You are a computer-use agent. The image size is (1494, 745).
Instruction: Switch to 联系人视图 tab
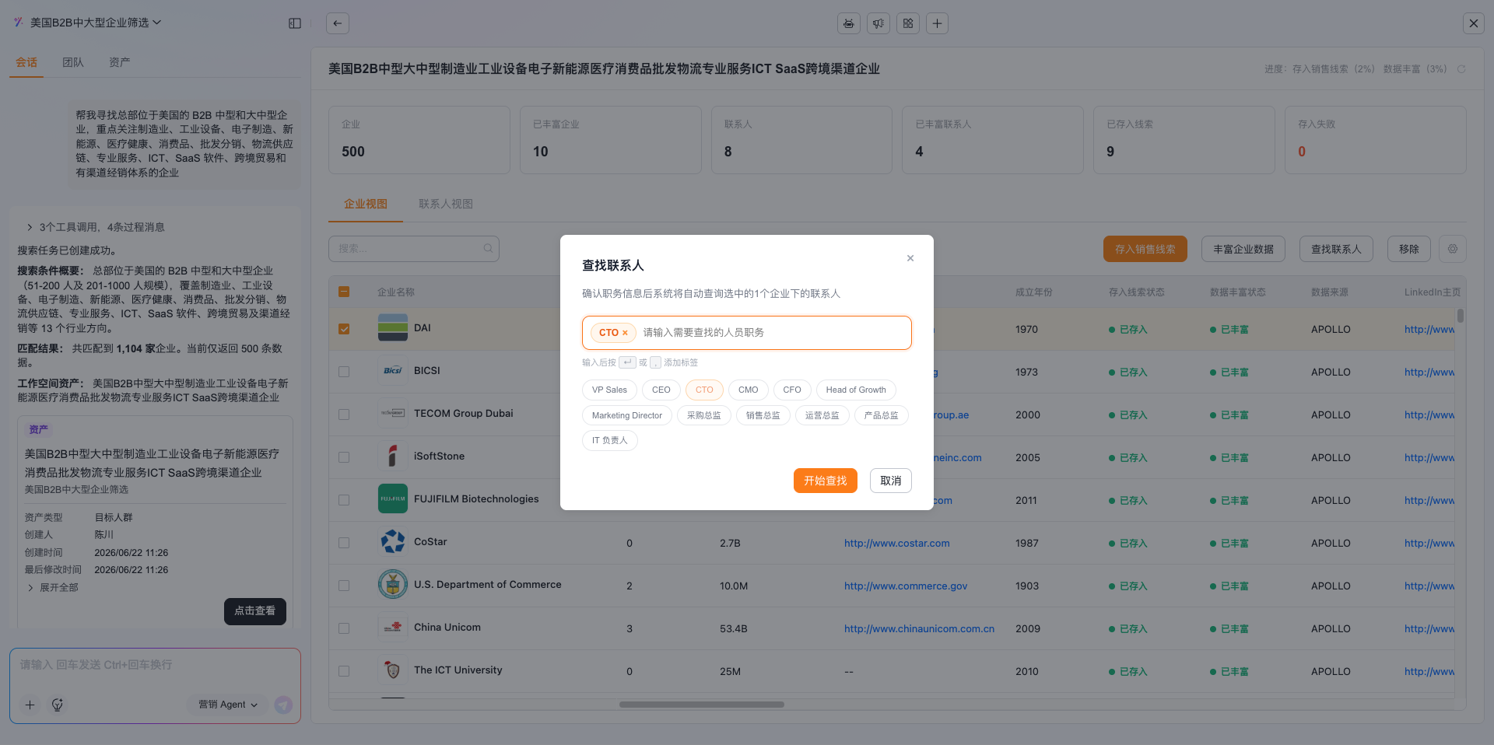click(x=446, y=204)
